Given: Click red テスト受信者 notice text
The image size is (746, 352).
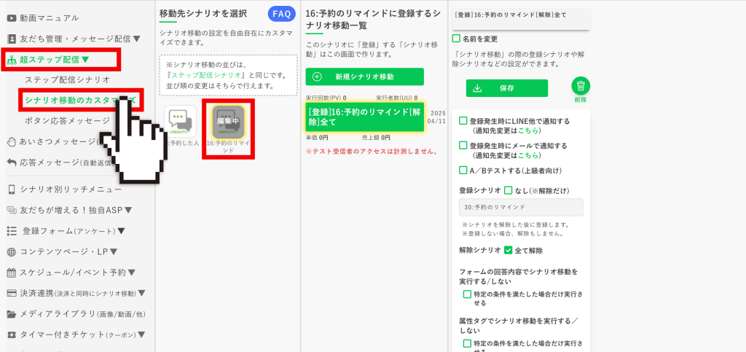Looking at the screenshot, I should (x=371, y=152).
